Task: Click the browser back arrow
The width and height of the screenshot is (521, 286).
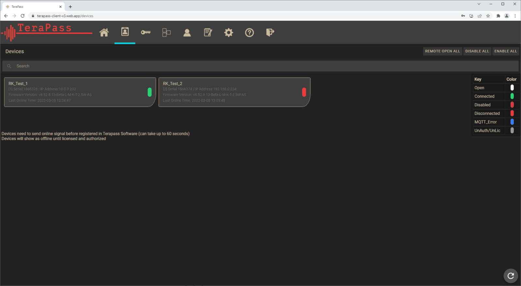Action: tap(6, 16)
